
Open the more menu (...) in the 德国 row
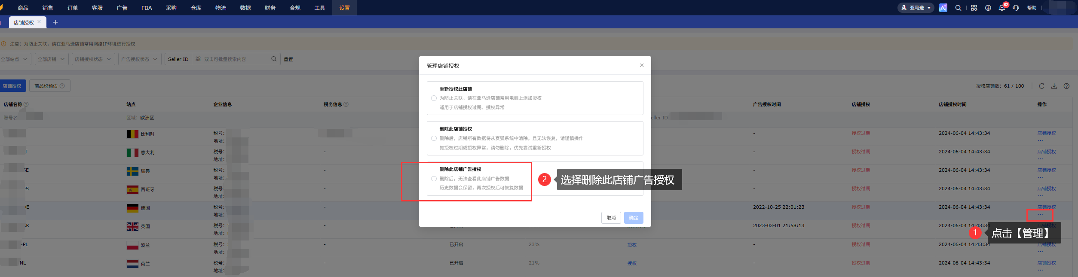tap(1040, 214)
